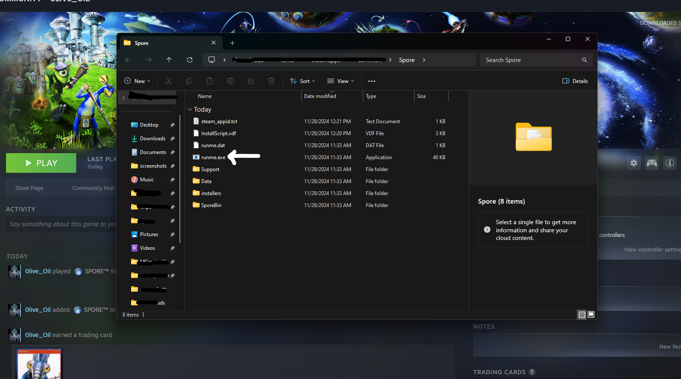Image resolution: width=681 pixels, height=379 pixels.
Task: Open Steam controller layout gamepad icon
Action: pyautogui.click(x=652, y=163)
